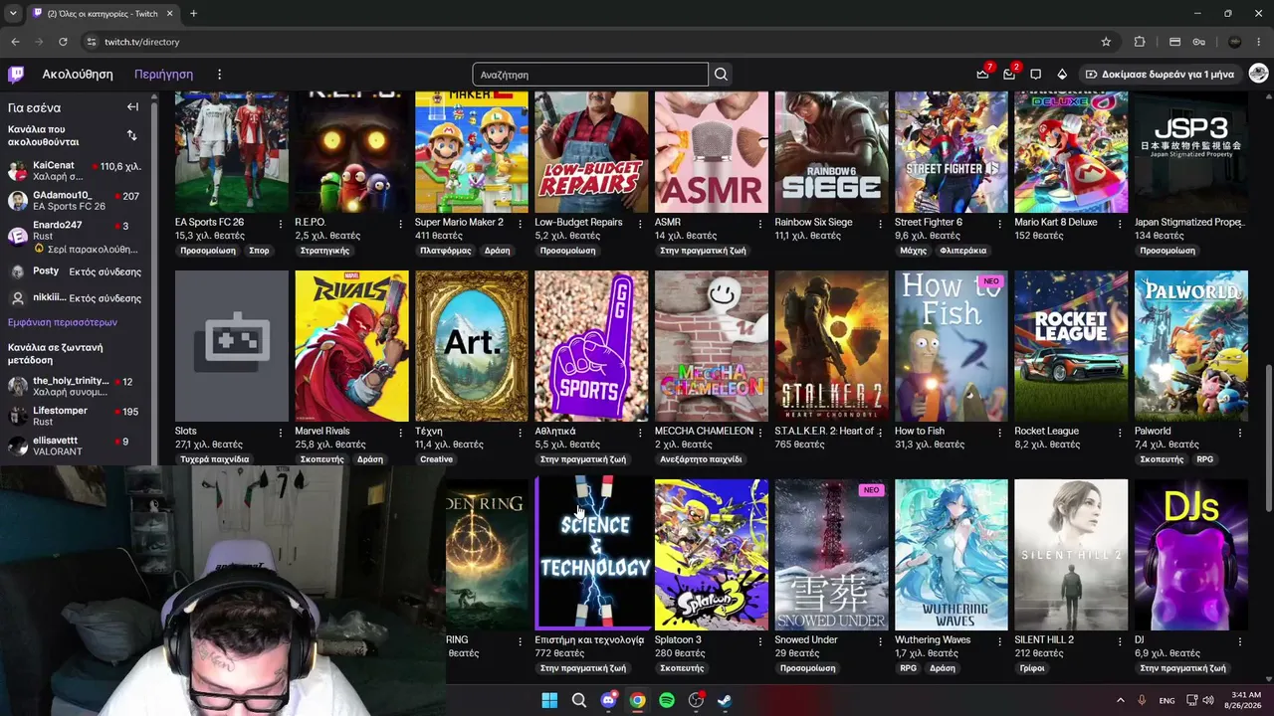The width and height of the screenshot is (1274, 716).
Task: Open the Rainbow Six Siege category link
Action: pyautogui.click(x=813, y=223)
